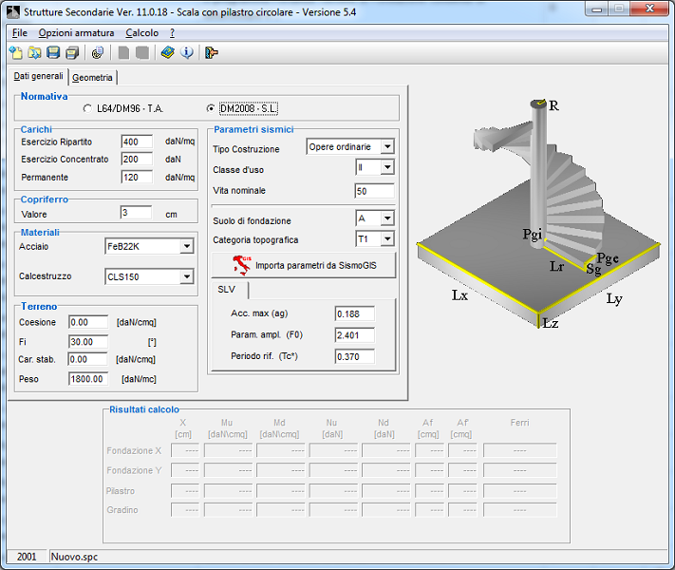This screenshot has width=675, height=570.
Task: Open the Suolo di fondazione dropdown
Action: point(387,218)
